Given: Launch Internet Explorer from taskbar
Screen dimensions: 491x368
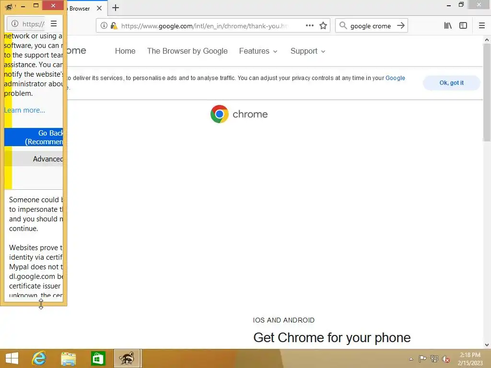Looking at the screenshot, I should 39,358.
